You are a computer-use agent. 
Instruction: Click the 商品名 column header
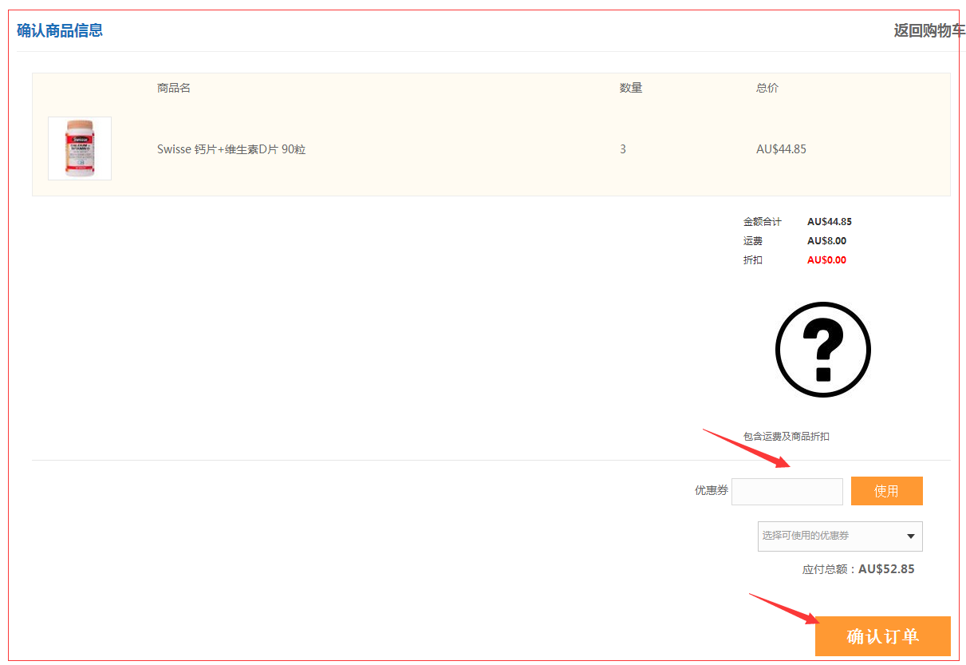173,88
